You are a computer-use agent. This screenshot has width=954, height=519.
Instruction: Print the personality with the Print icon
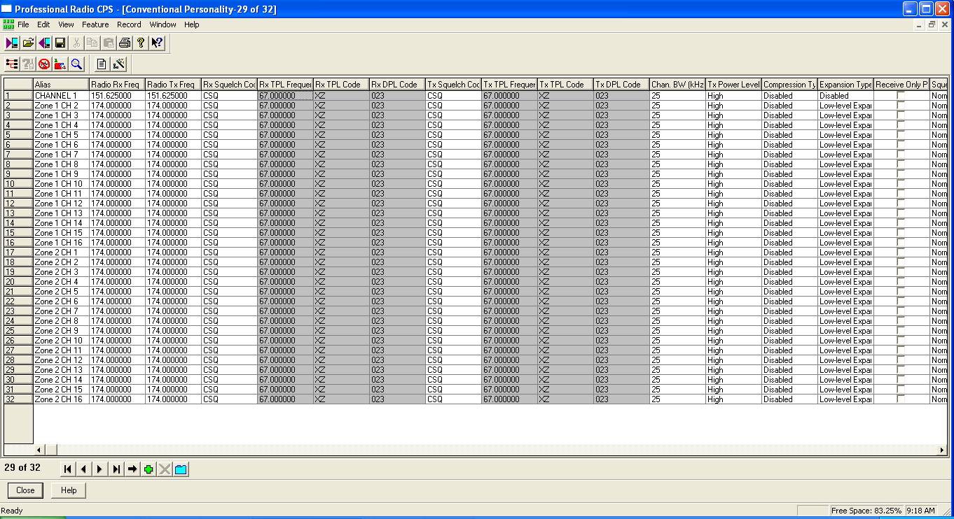point(123,42)
